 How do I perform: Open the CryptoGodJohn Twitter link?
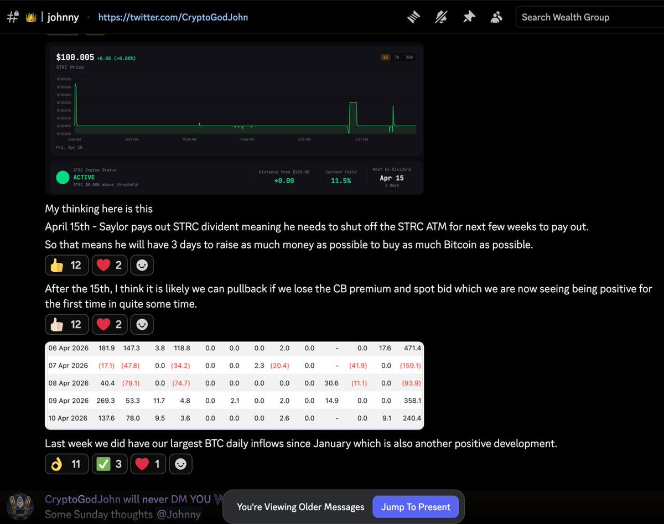pos(173,17)
